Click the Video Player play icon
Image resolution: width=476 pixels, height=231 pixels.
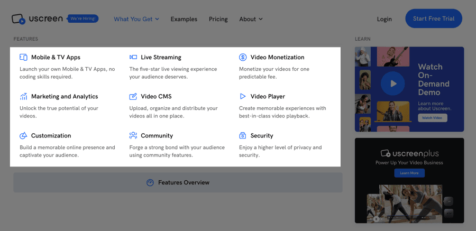pos(243,97)
